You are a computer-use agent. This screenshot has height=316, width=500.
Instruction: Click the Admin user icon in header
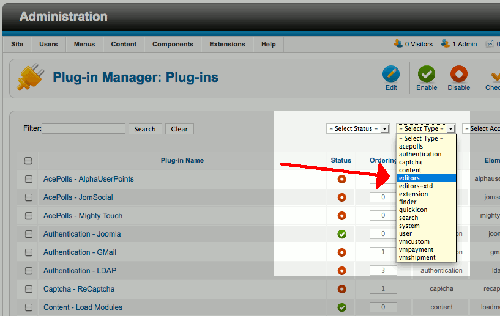click(x=446, y=43)
